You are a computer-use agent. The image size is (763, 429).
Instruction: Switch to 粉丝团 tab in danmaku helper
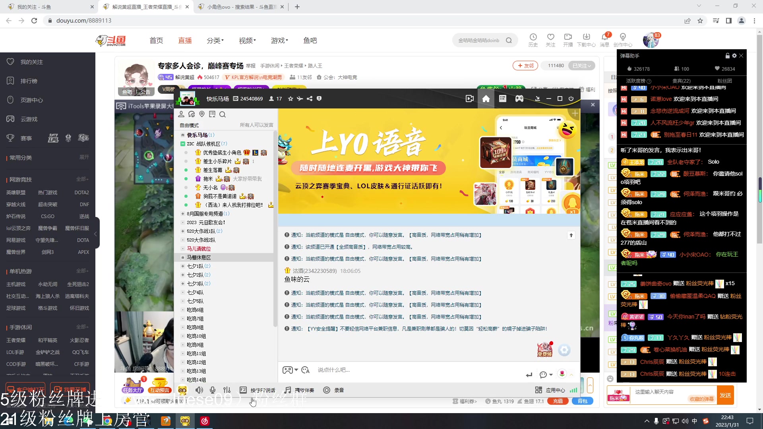(724, 81)
